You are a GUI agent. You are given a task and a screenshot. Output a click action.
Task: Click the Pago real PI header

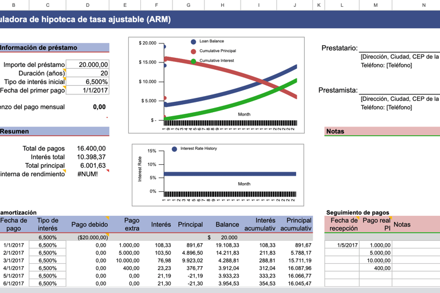[376, 224]
